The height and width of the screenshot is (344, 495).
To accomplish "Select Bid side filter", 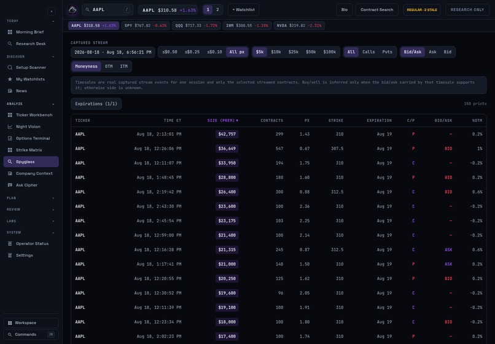I will click(x=447, y=52).
